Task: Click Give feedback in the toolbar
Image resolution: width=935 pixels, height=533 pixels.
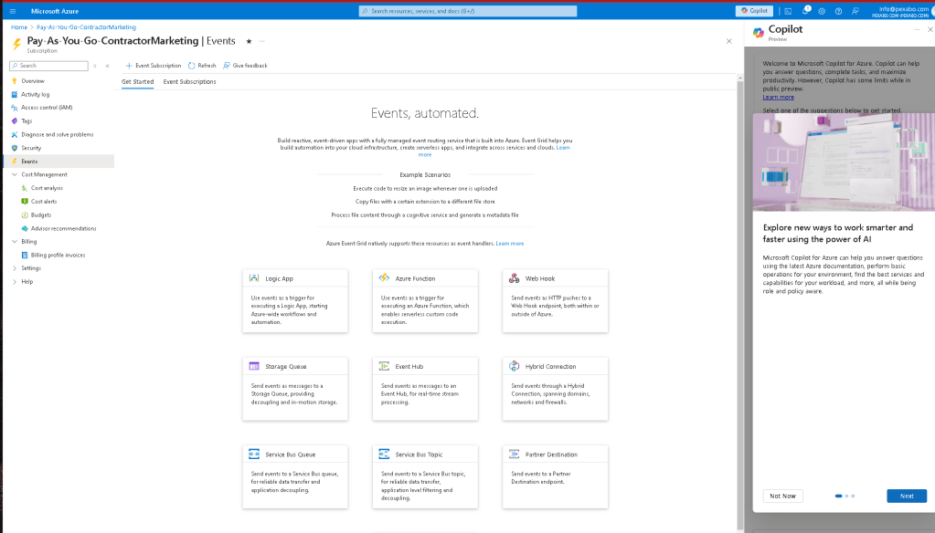Action: (245, 66)
